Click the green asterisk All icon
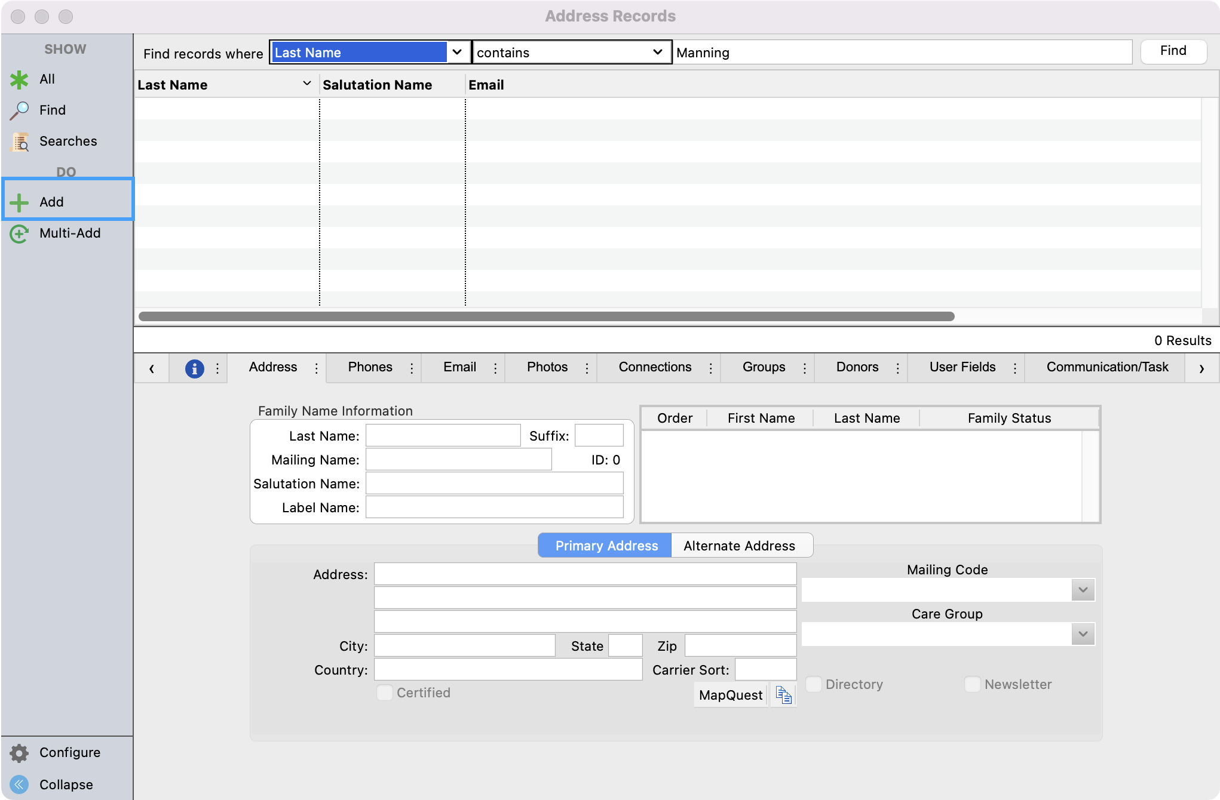Screen dimensions: 1220x800 19,79
